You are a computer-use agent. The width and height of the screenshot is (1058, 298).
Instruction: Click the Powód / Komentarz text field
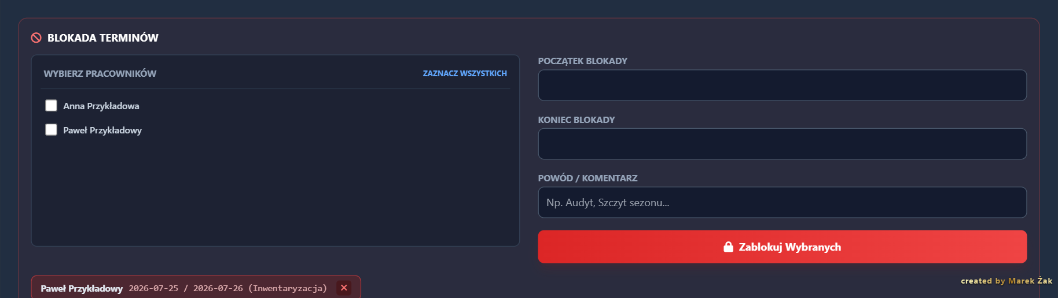pyautogui.click(x=783, y=202)
